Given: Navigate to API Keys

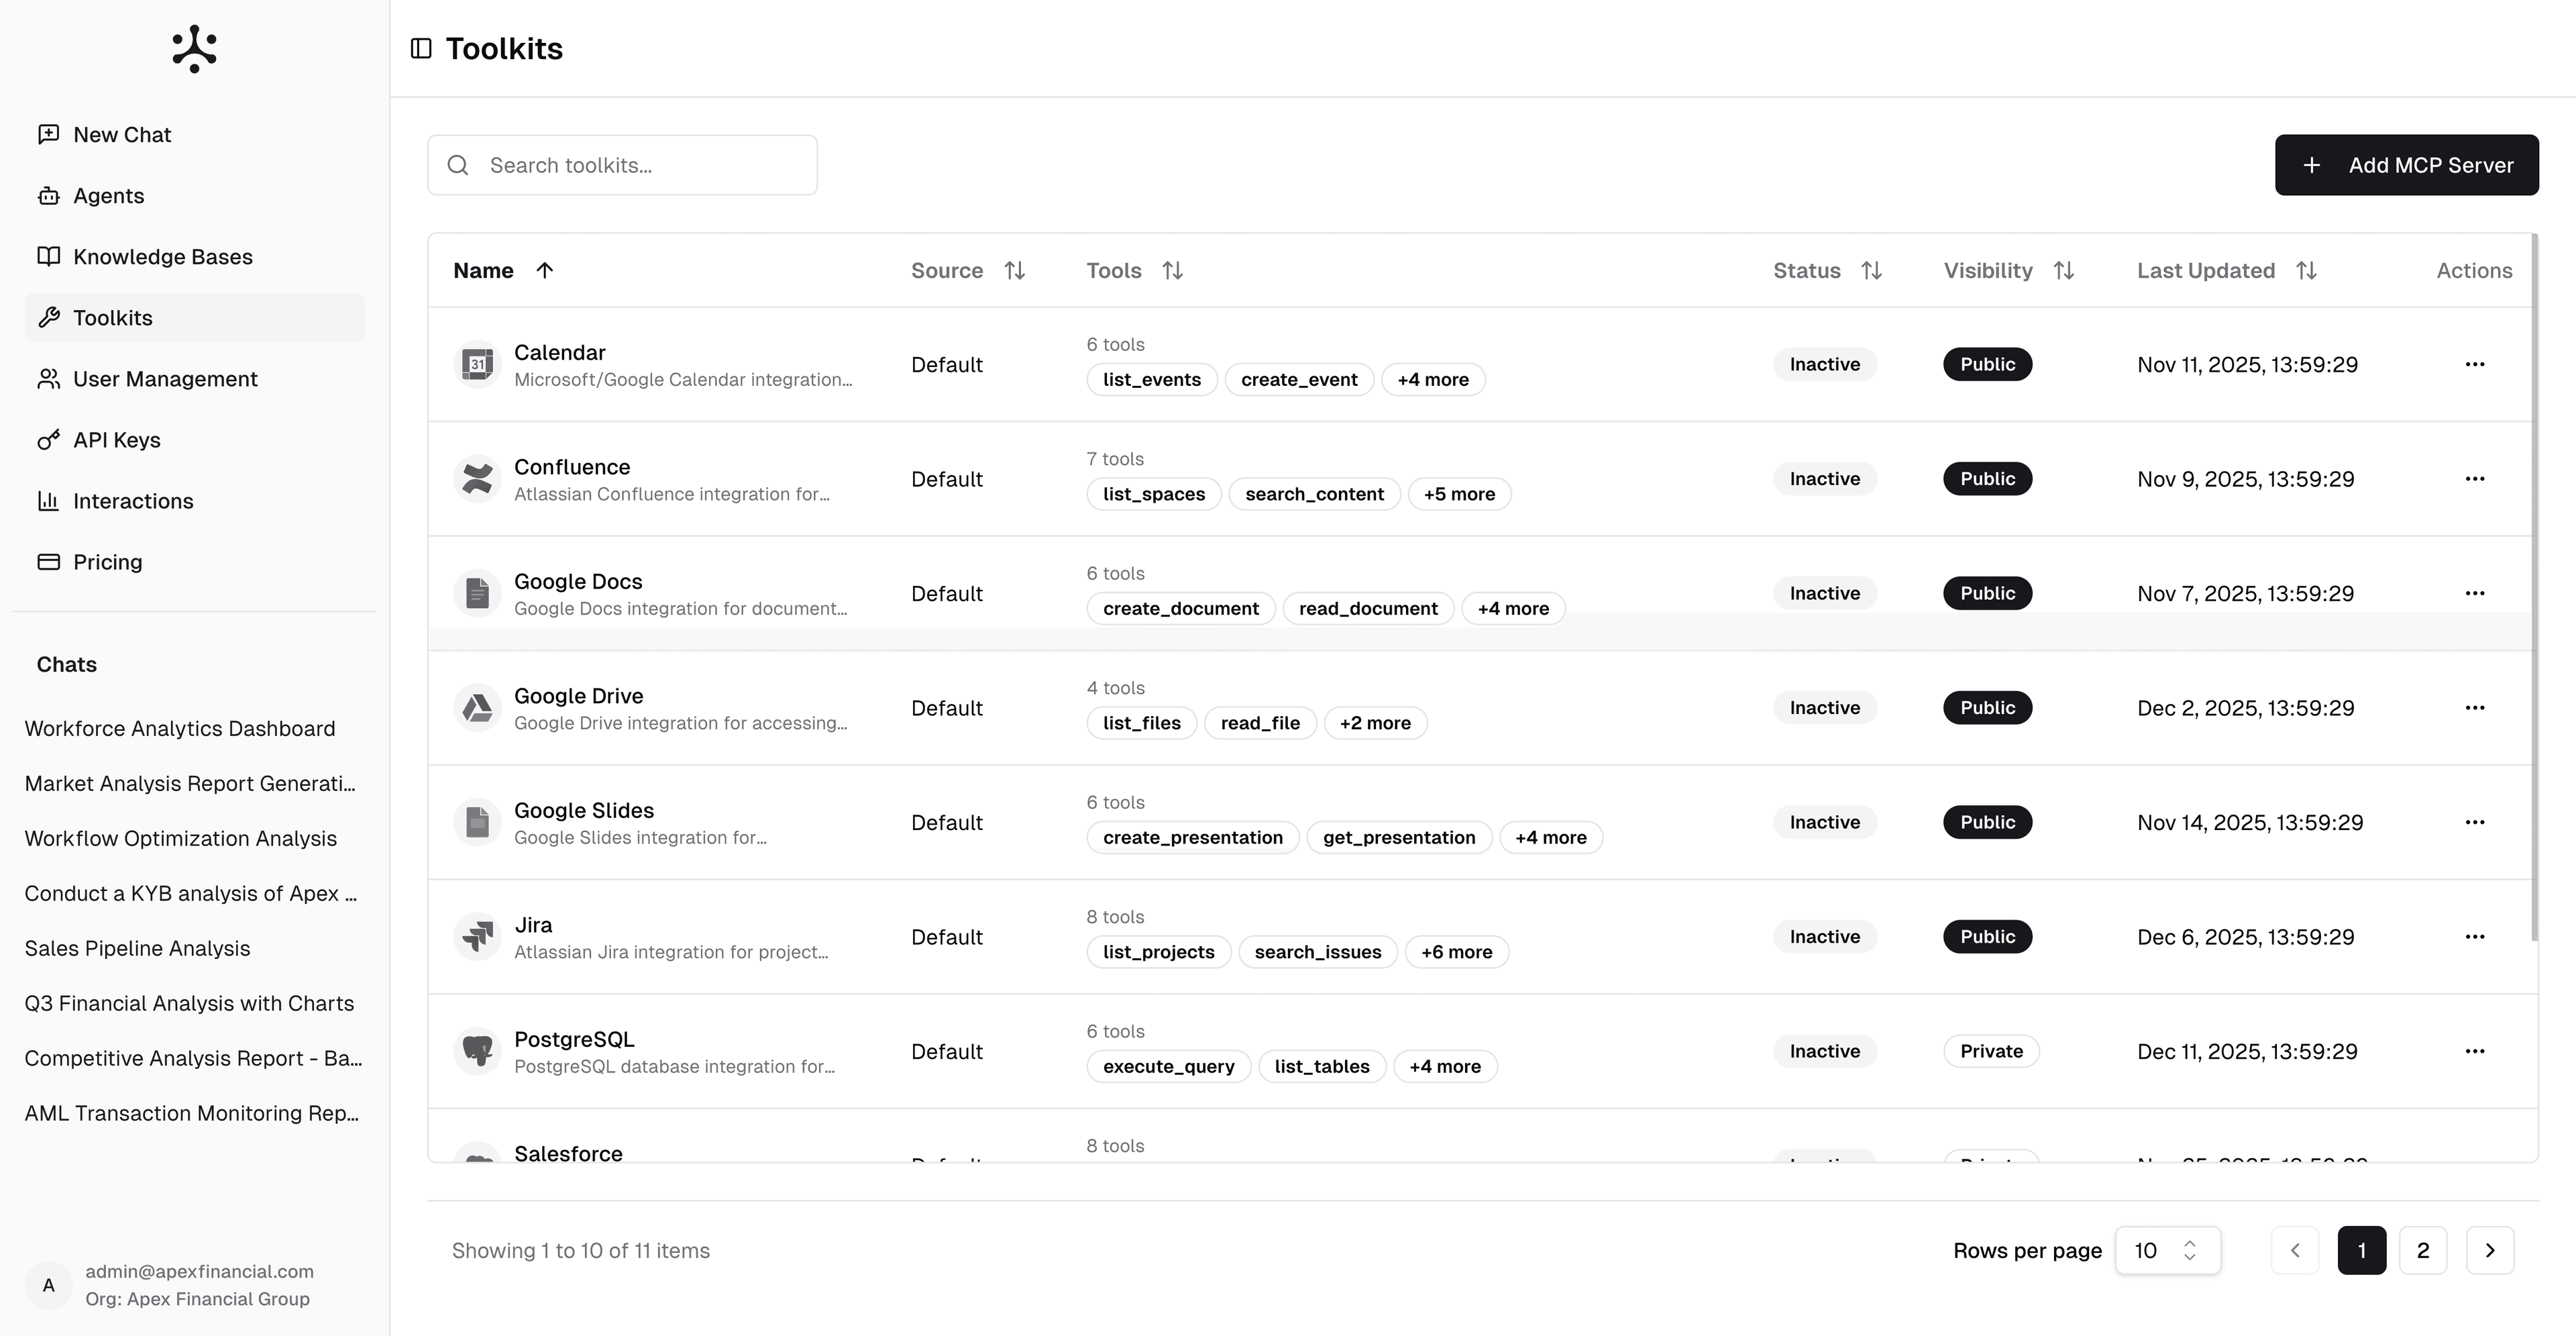Looking at the screenshot, I should coord(194,440).
